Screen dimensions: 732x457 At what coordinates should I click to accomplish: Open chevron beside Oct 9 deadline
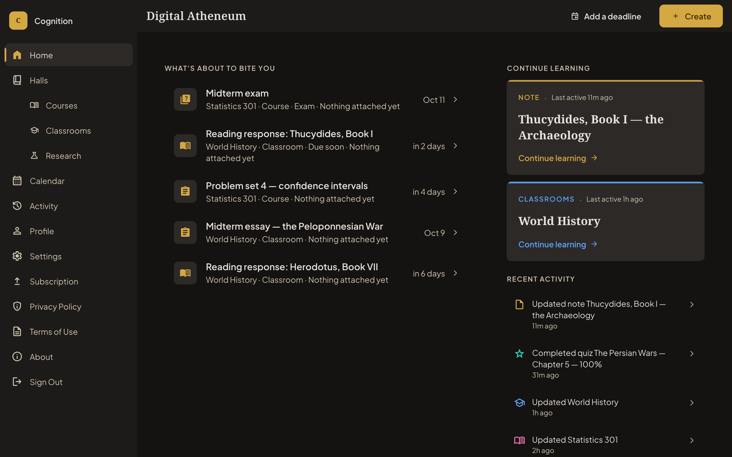click(x=455, y=232)
